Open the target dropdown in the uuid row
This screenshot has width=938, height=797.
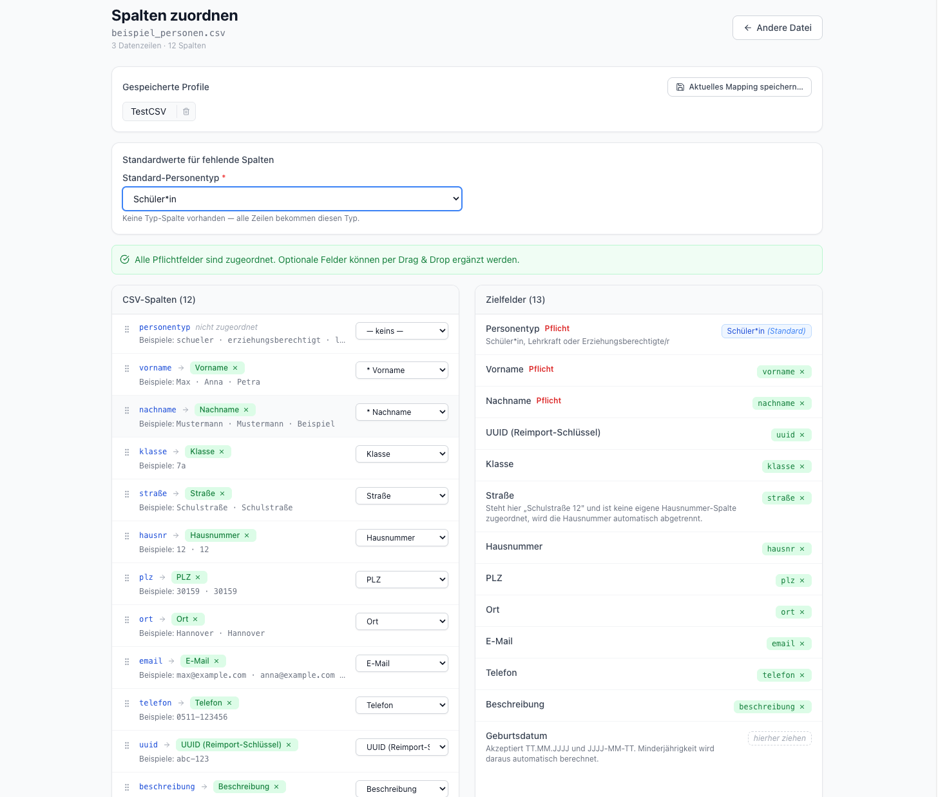tap(402, 747)
